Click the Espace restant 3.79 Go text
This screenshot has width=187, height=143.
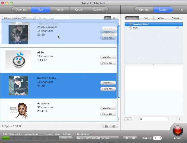point(58,134)
